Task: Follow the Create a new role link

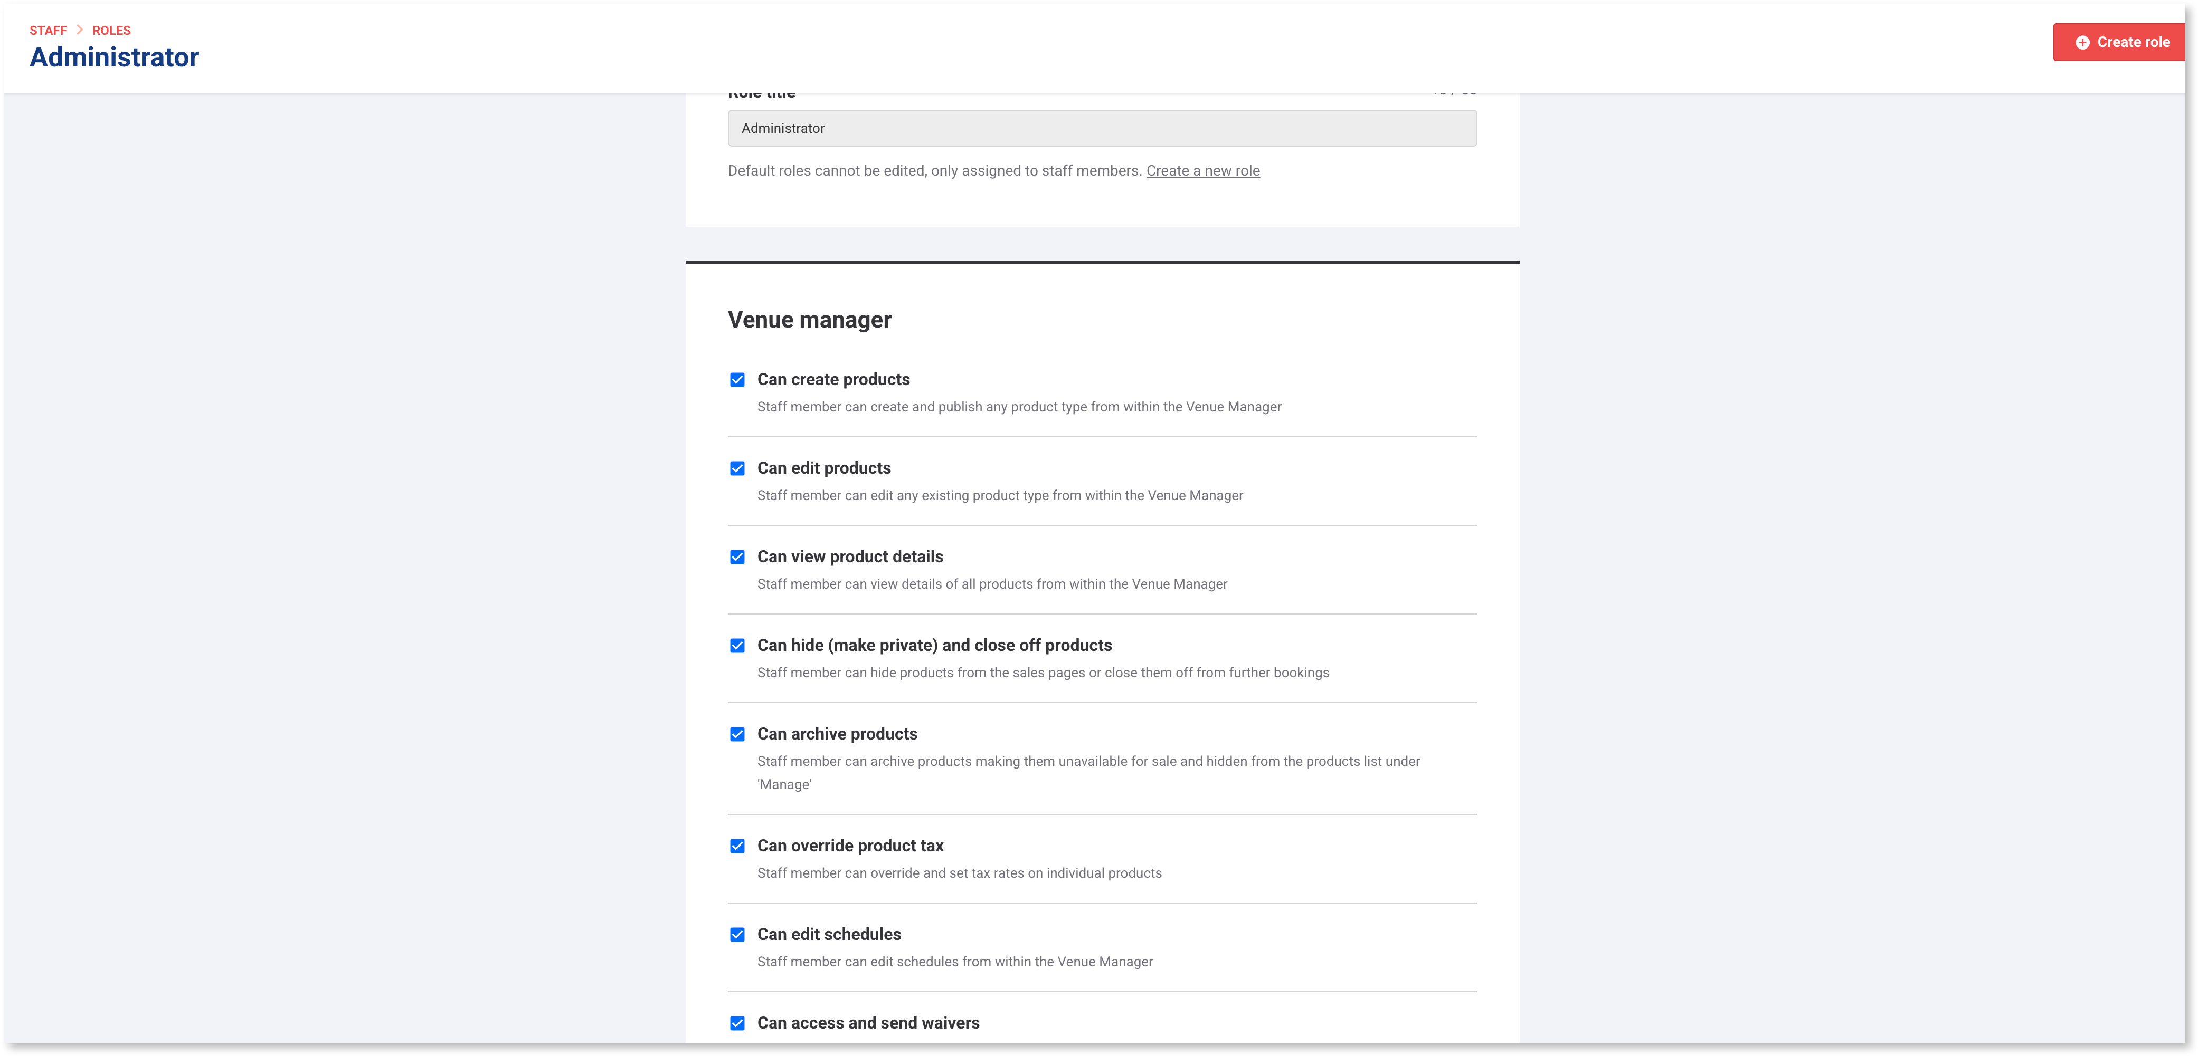Action: pos(1202,170)
